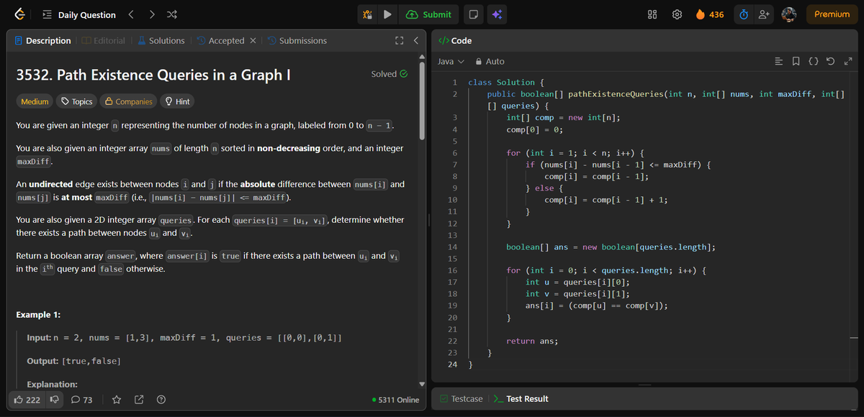This screenshot has width=864, height=417.
Task: Switch to the Editorial tab
Action: pyautogui.click(x=104, y=41)
